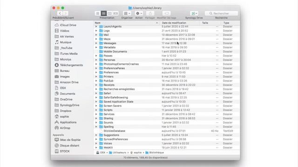Expand the Safari folder
Screen dimensions: 298x167
(x=96, y=93)
